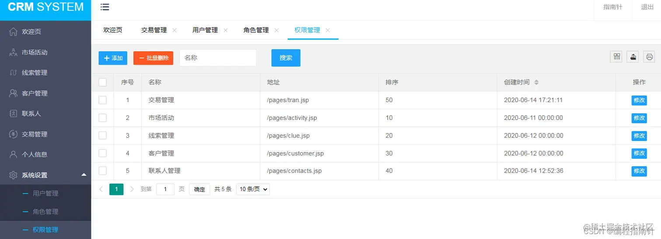Close the 用户管理 tab with its X

(226, 30)
